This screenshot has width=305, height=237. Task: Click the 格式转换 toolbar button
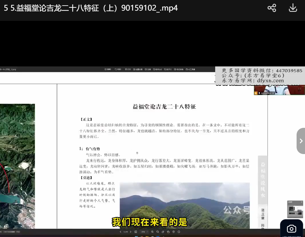(x=179, y=69)
